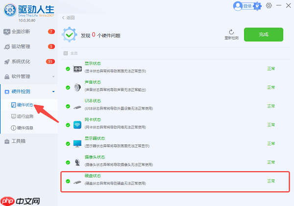This screenshot has width=294, height=206.
Task: Open settings via the hexagon icon
Action: 269,6
